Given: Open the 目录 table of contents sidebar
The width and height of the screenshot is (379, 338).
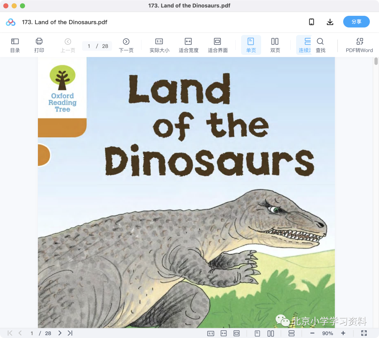Looking at the screenshot, I should pyautogui.click(x=15, y=45).
